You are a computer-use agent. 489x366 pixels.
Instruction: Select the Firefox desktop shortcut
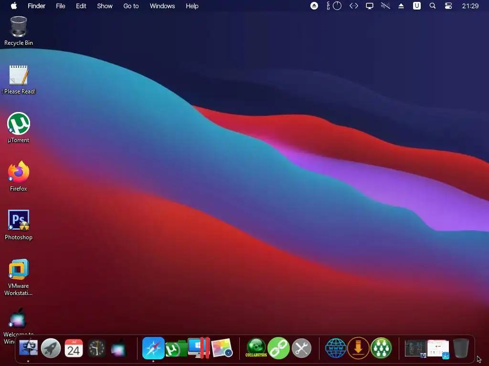19,176
